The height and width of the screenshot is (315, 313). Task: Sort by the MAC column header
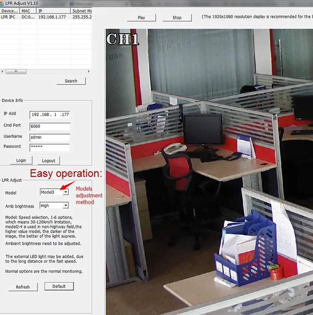point(28,11)
